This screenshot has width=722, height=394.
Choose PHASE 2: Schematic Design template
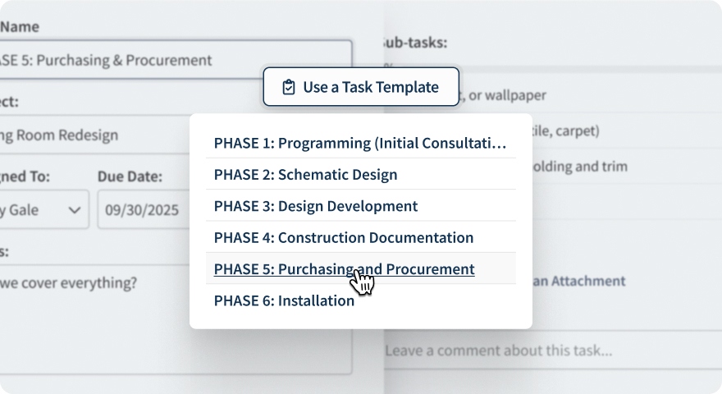[305, 175]
